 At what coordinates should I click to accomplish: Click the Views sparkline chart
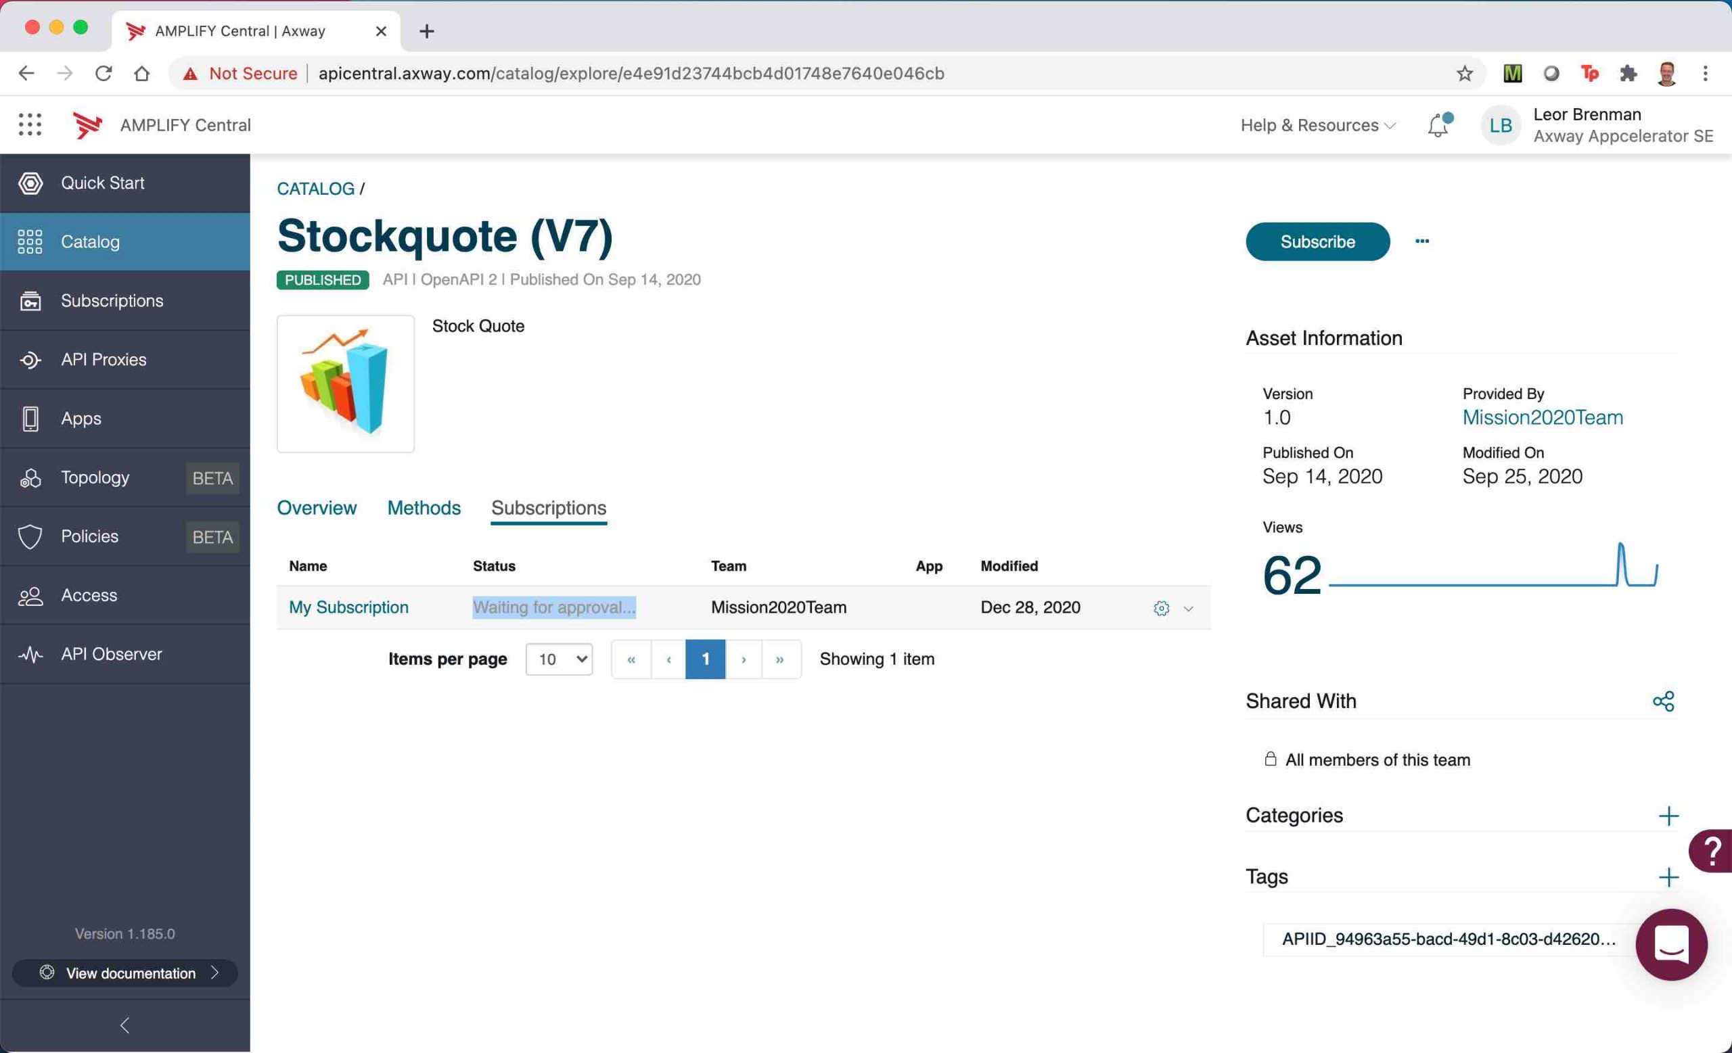(x=1494, y=565)
